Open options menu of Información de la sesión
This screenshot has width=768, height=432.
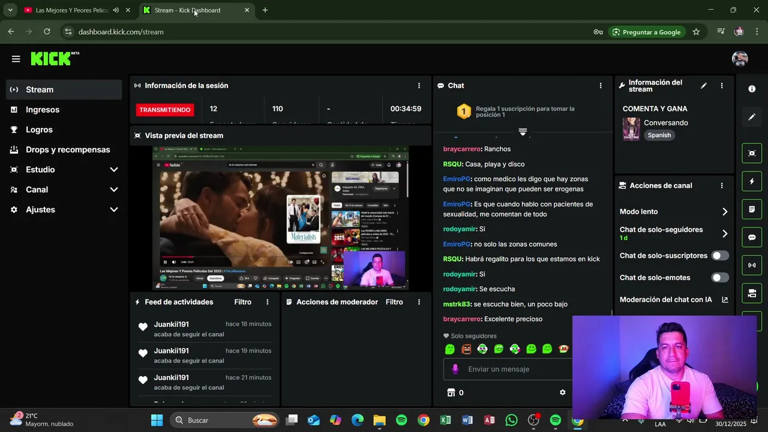tap(419, 86)
